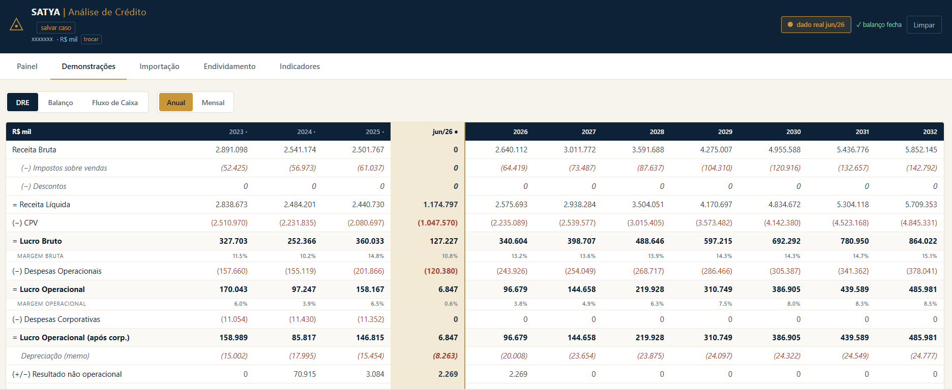Click the 2024 column header
Screen dimensions: 952x390
point(306,132)
